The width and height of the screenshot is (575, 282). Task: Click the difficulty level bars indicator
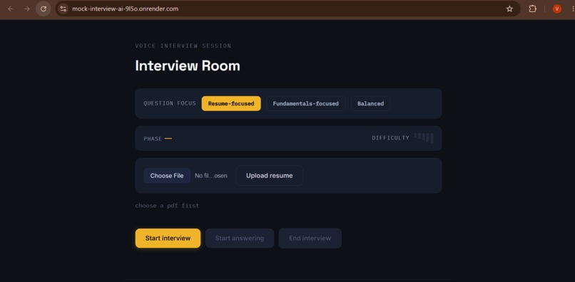424,137
